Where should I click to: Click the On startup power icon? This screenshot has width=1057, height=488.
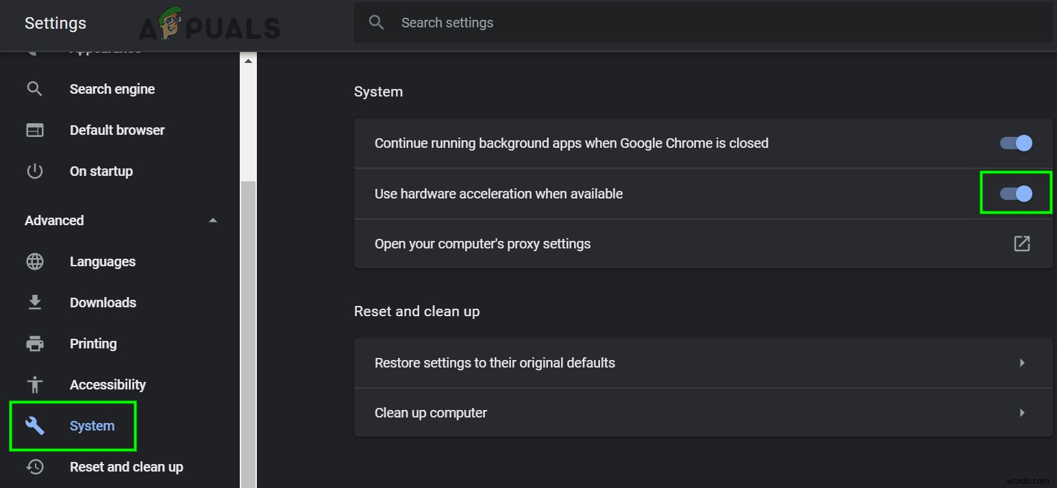(x=34, y=171)
